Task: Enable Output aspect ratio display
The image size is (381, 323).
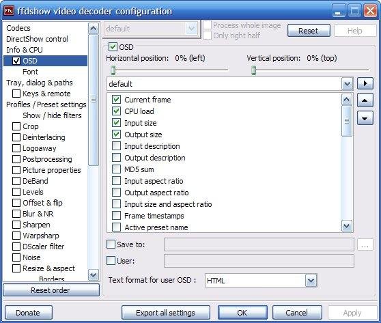Action: coord(116,193)
